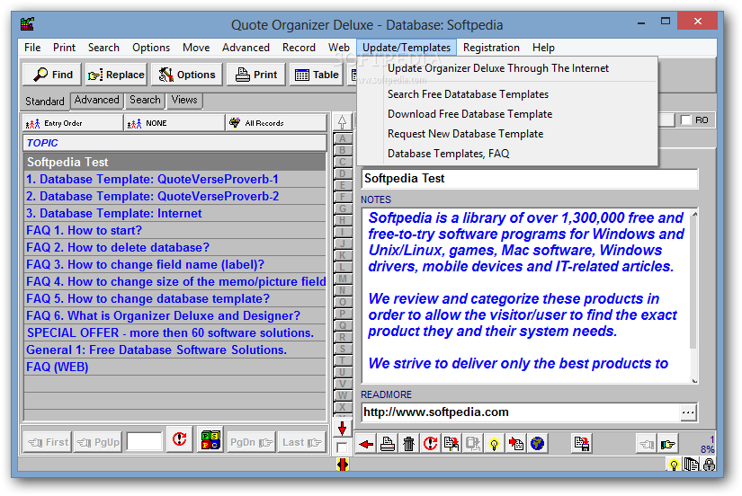Click the Find toolbar button
742x496 pixels.
[52, 75]
